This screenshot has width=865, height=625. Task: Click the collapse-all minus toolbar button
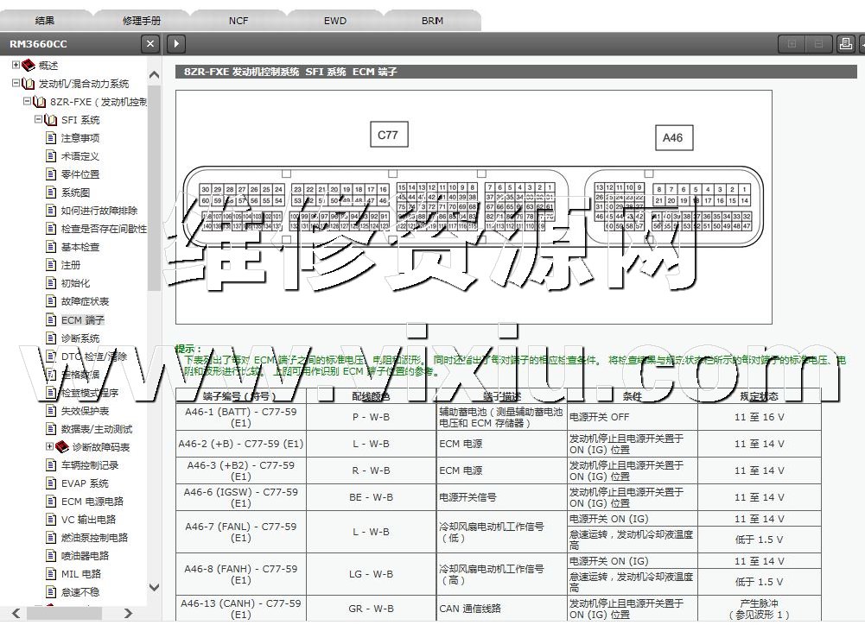(x=817, y=44)
